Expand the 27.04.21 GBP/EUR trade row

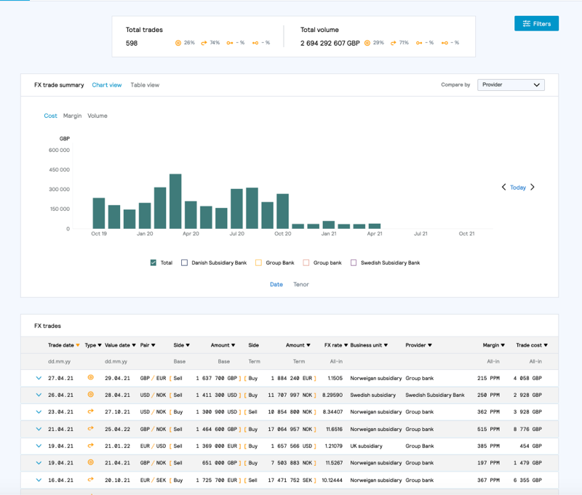(39, 377)
